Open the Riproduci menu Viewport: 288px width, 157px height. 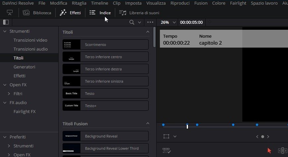[180, 3]
